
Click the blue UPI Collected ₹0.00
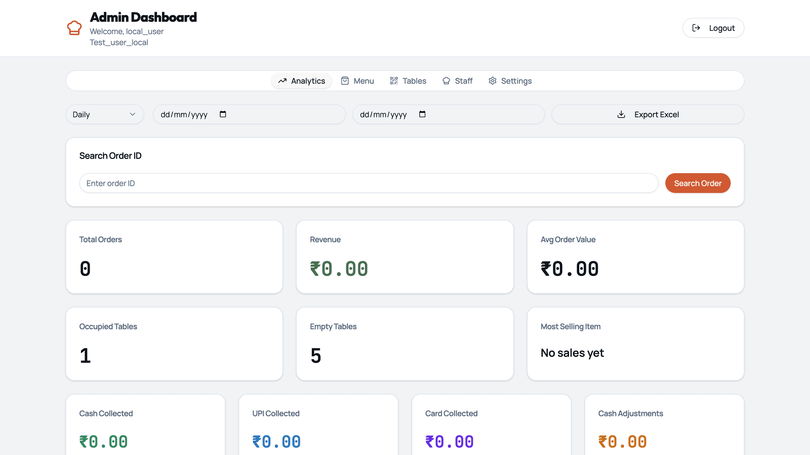[x=277, y=442]
